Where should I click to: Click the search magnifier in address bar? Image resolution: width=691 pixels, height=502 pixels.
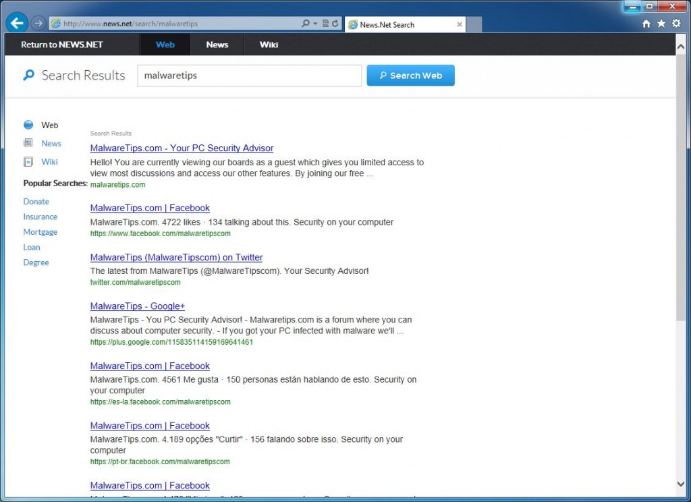point(306,24)
